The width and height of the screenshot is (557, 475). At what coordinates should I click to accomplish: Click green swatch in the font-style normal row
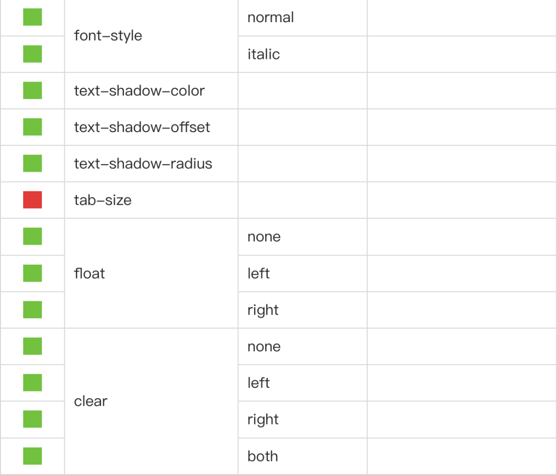[32, 17]
